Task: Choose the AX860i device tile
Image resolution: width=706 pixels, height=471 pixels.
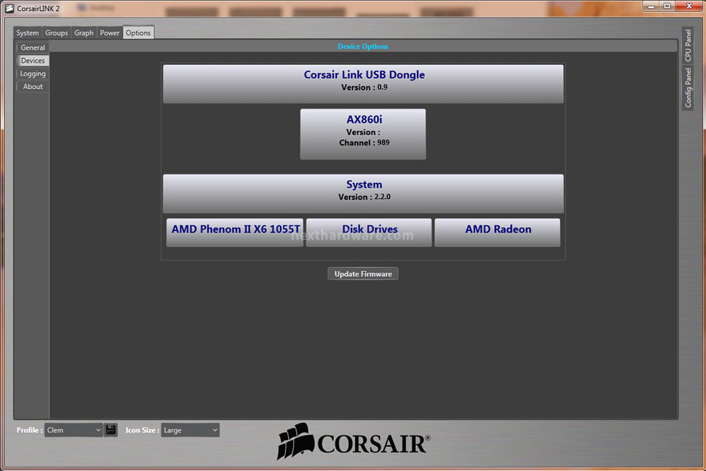Action: (x=363, y=134)
